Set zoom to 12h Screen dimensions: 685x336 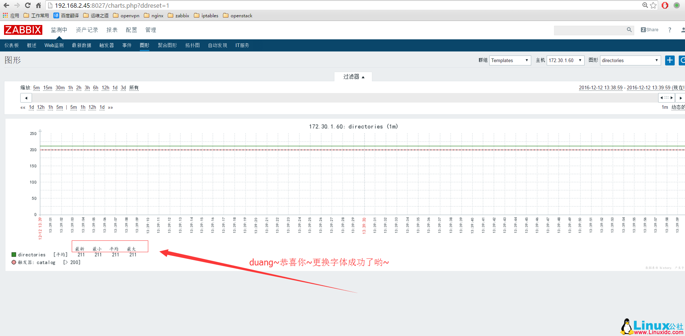click(105, 88)
